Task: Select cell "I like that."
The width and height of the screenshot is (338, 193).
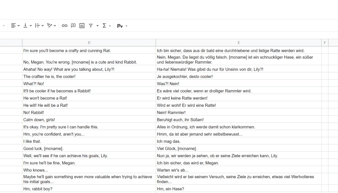Action: click(x=89, y=141)
